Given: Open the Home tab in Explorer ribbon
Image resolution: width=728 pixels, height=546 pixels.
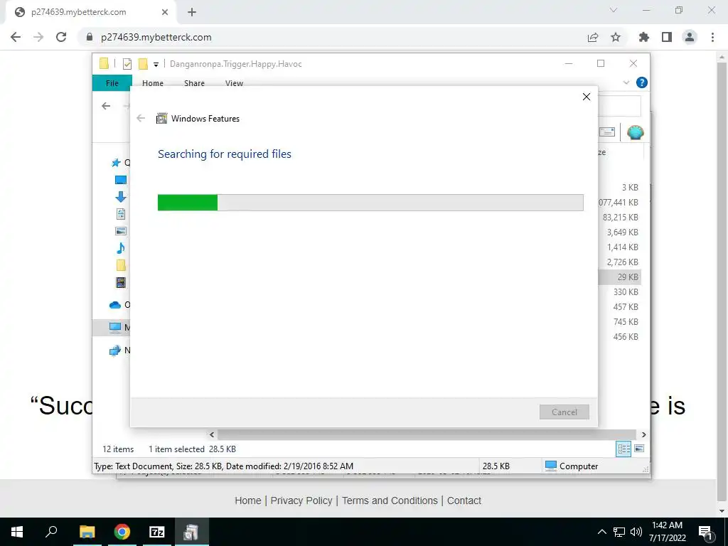Looking at the screenshot, I should pos(153,83).
